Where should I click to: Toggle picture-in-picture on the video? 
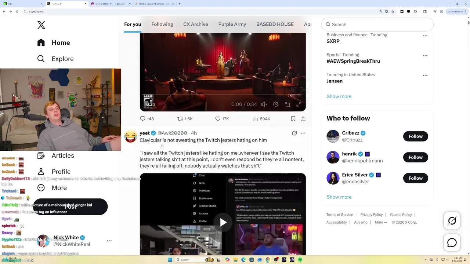coord(288,104)
